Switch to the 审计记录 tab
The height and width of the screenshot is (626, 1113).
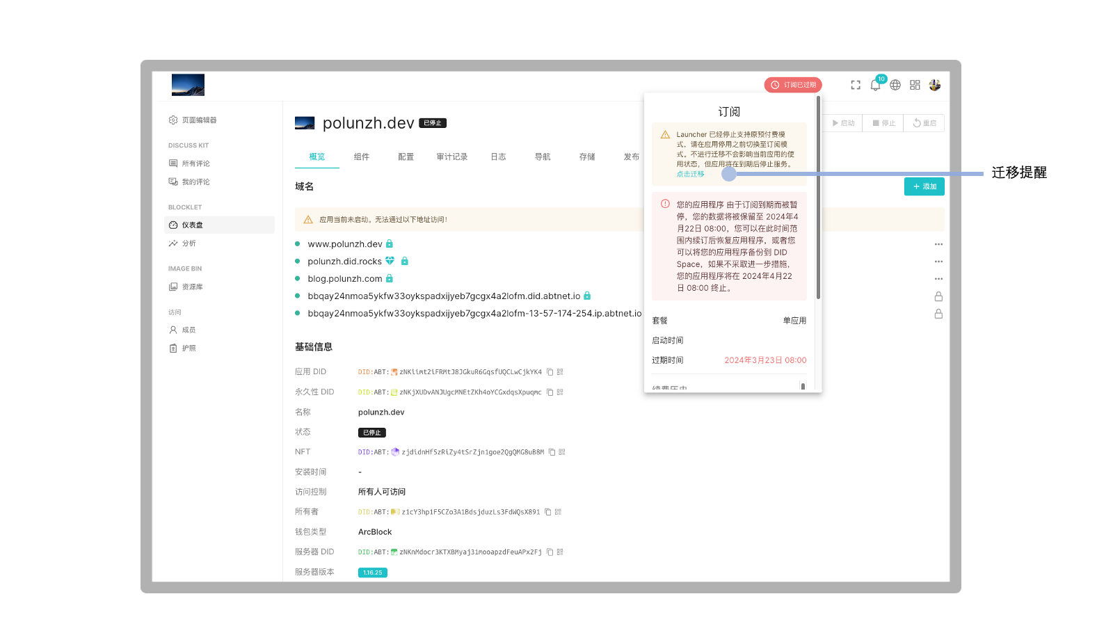click(452, 156)
